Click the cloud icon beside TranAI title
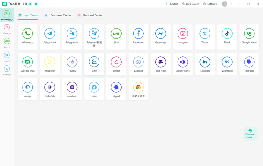This screenshot has width=263, height=166. [x=36, y=4]
